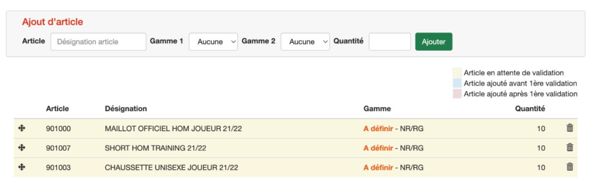Click the Ajouter button
Viewport: 594px width, 186px height.
coord(434,42)
